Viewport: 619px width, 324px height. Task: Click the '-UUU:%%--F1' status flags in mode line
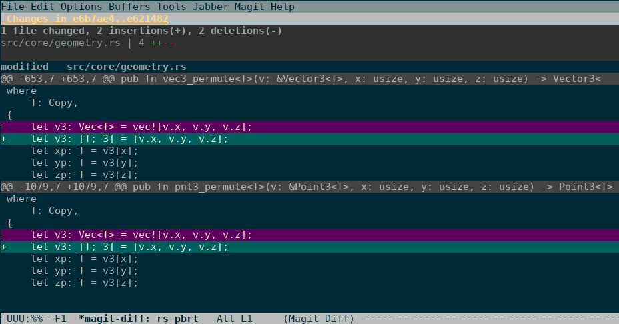(33, 319)
